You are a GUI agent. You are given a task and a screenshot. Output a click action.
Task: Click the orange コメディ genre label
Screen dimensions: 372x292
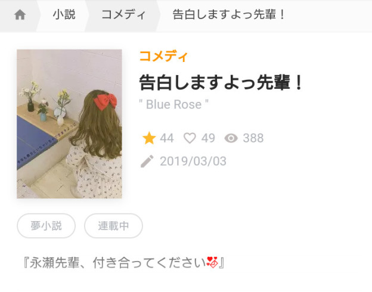(x=163, y=57)
